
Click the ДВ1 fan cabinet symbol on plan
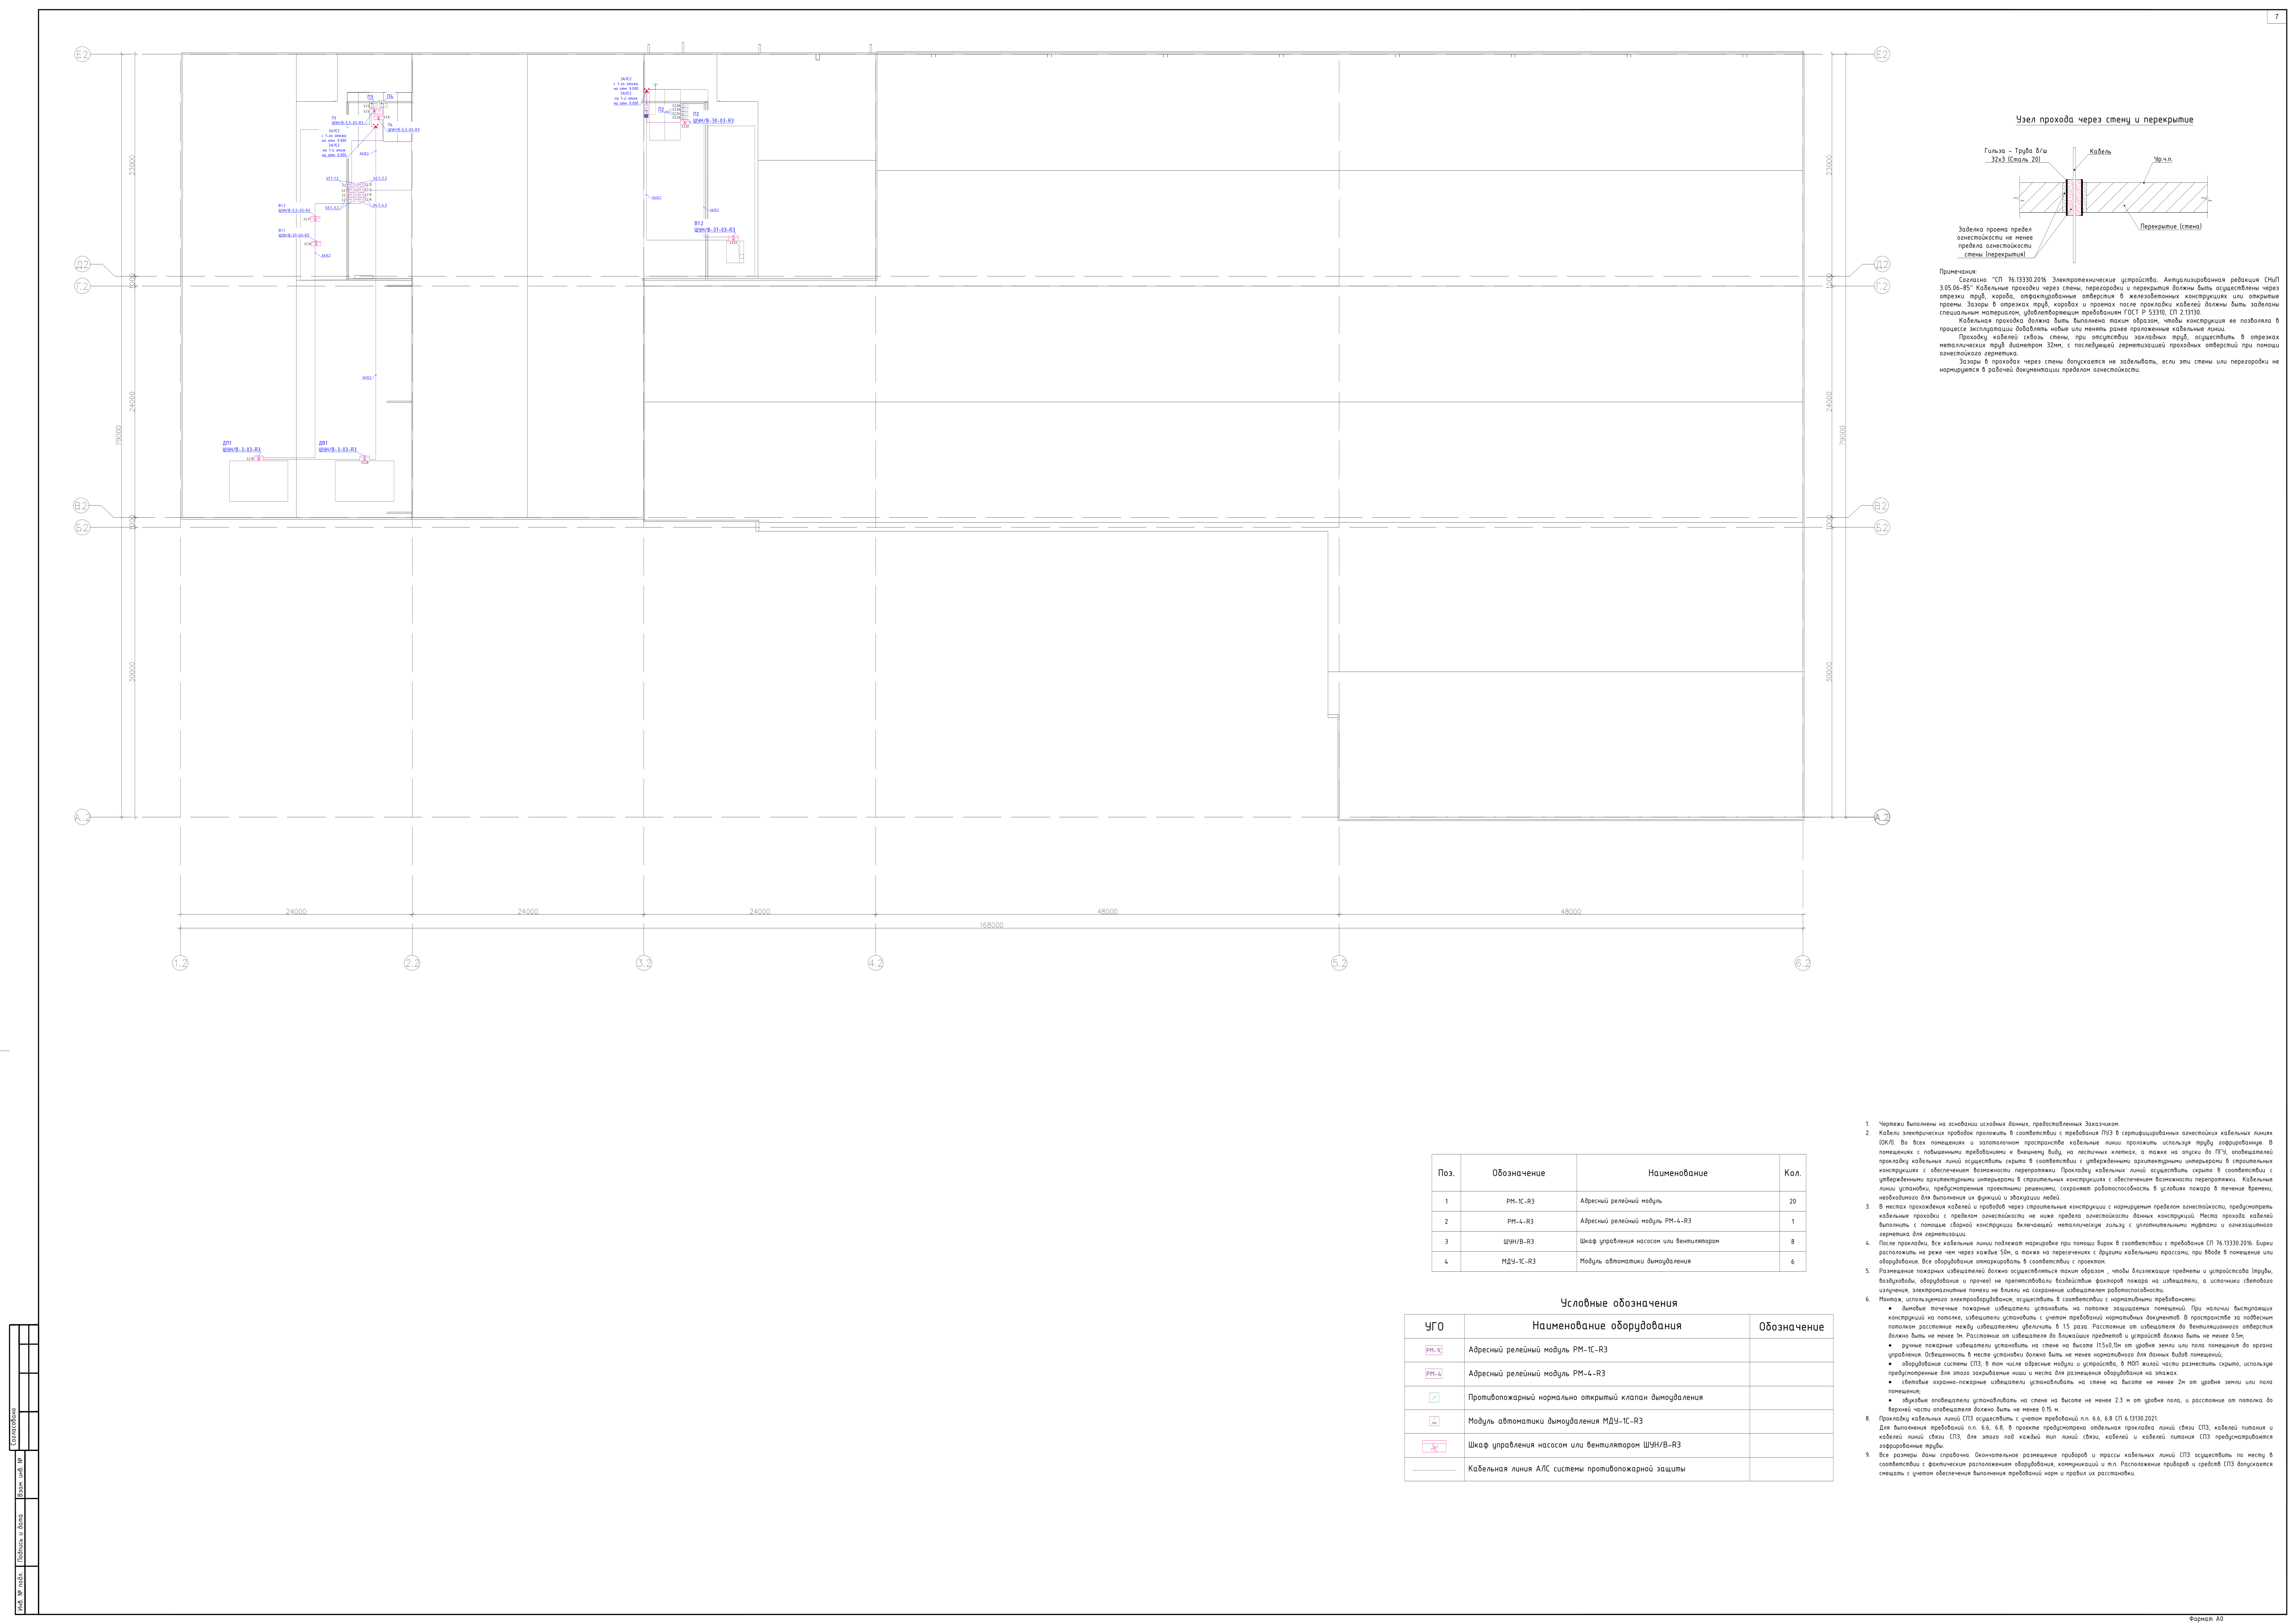click(364, 459)
